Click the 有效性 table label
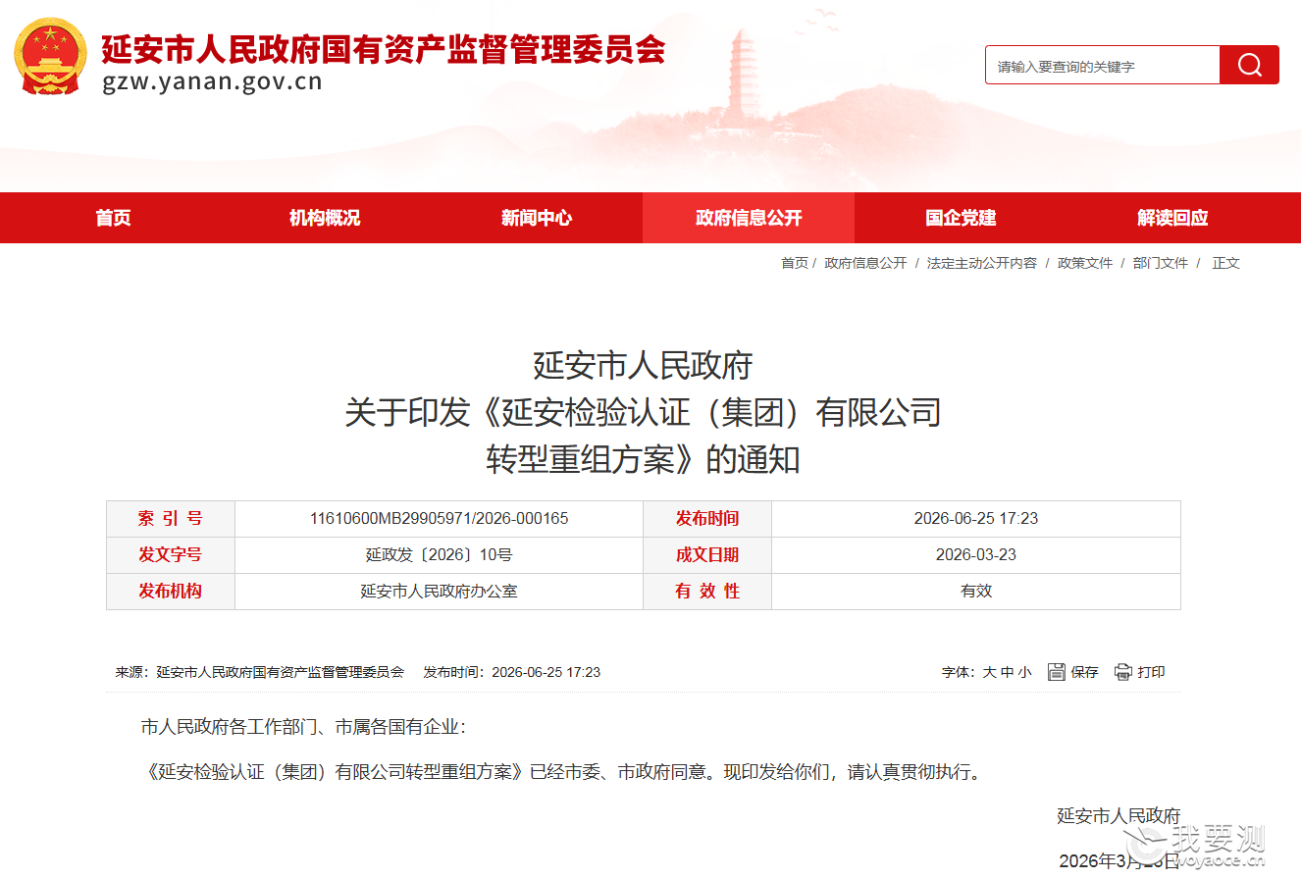Screen dimensions: 1301x880 pos(706,591)
